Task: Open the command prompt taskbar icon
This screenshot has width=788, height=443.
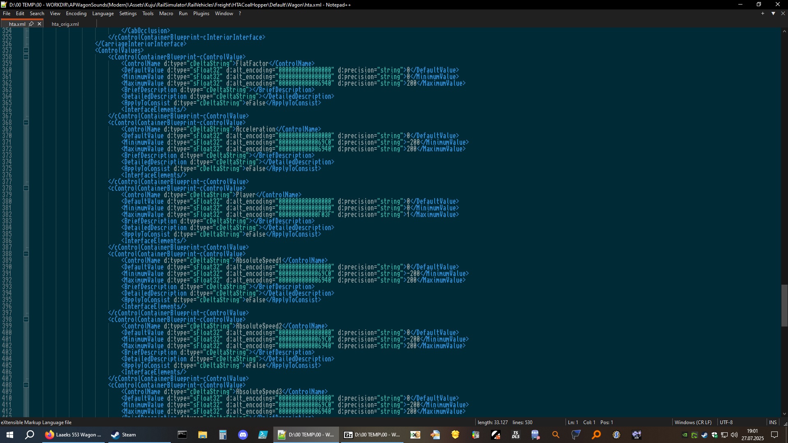Action: [x=182, y=435]
